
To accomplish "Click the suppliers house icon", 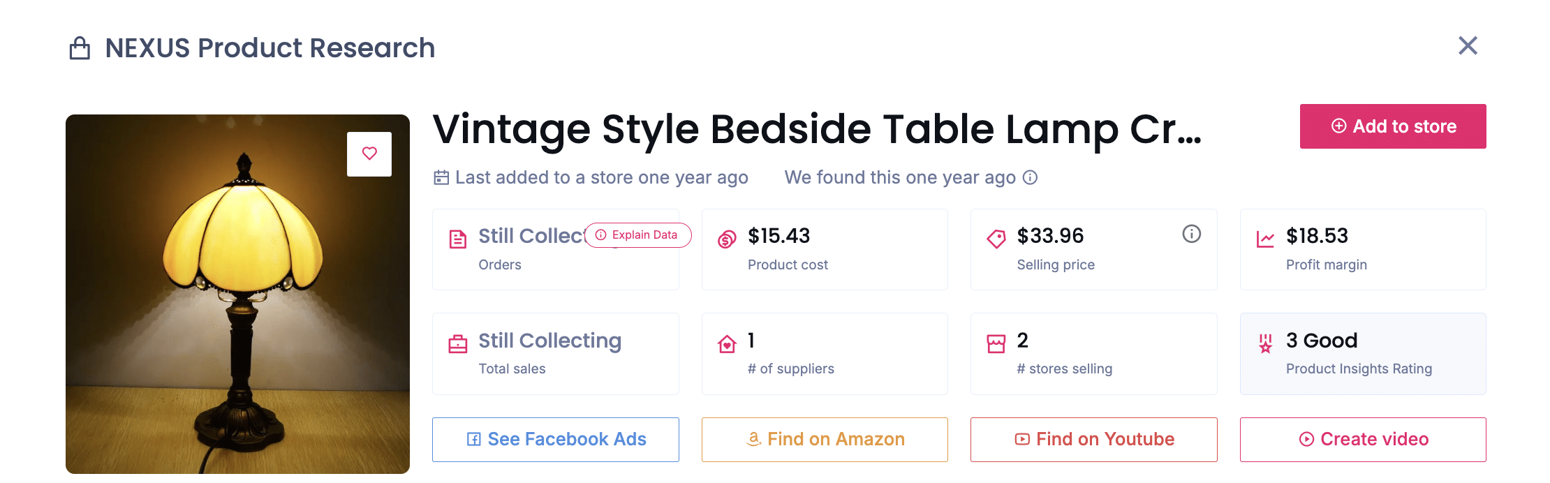I will 727,344.
